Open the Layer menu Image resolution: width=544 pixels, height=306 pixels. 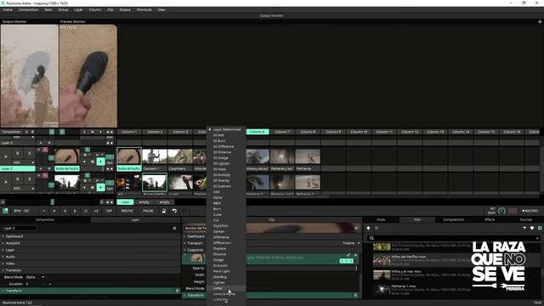[78, 9]
